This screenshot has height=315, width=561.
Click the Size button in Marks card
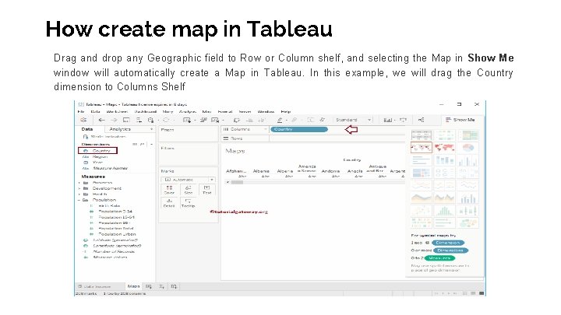coord(189,190)
